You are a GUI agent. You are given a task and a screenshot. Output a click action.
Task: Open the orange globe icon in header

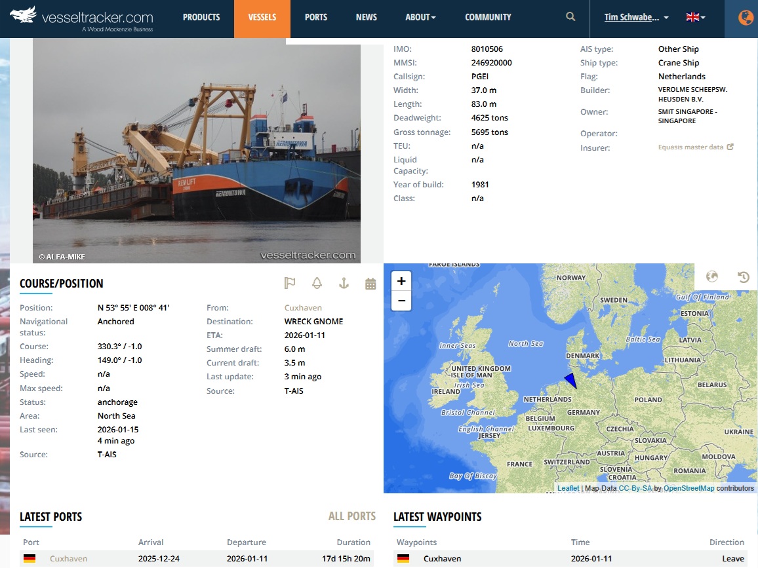746,18
